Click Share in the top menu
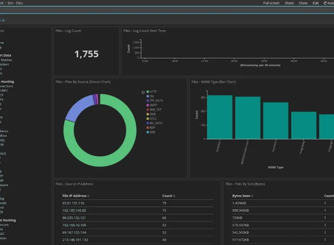This screenshot has height=245, width=334. [x=289, y=3]
